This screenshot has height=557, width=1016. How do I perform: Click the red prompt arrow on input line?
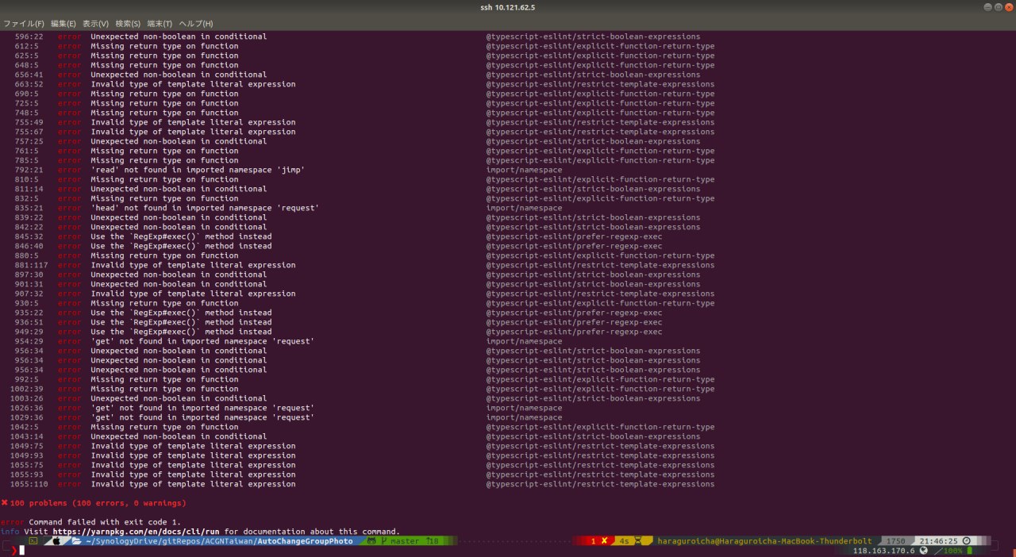click(x=14, y=550)
